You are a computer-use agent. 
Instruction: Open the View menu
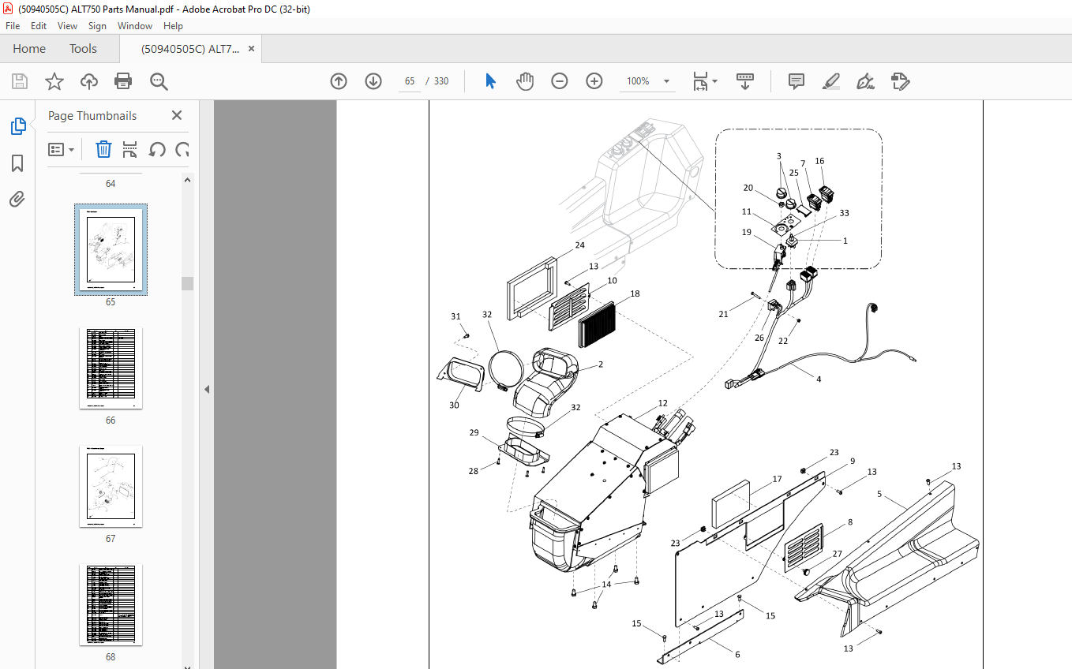pyautogui.click(x=67, y=26)
